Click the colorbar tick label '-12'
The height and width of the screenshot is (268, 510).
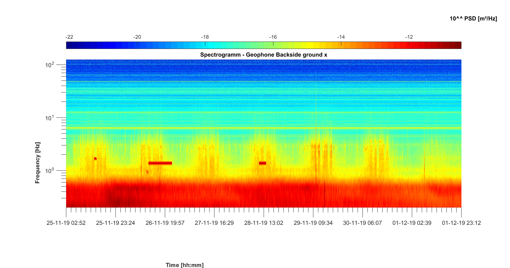click(x=409, y=37)
